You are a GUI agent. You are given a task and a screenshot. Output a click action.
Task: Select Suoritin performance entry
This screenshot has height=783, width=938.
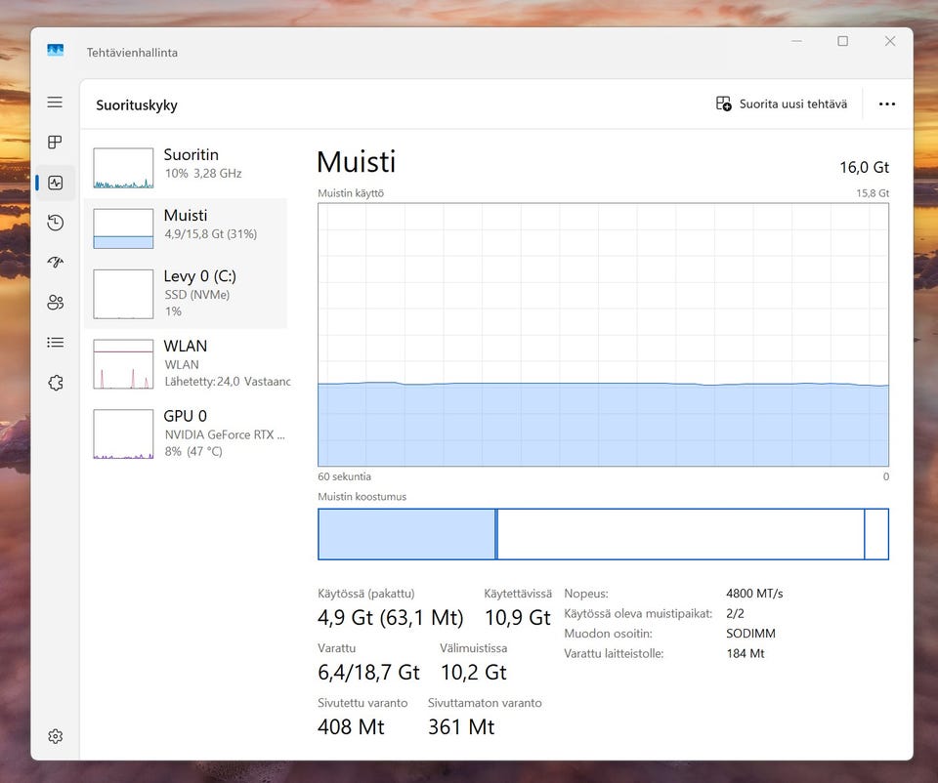pos(186,168)
